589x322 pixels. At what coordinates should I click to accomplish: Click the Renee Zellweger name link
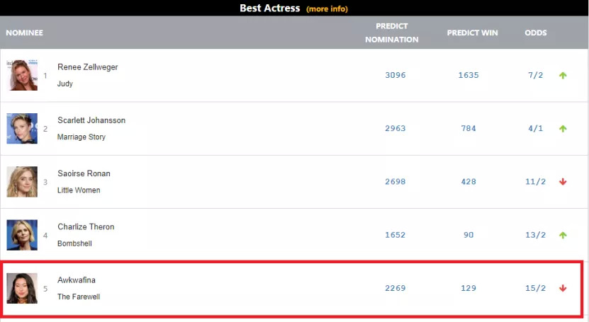click(88, 67)
